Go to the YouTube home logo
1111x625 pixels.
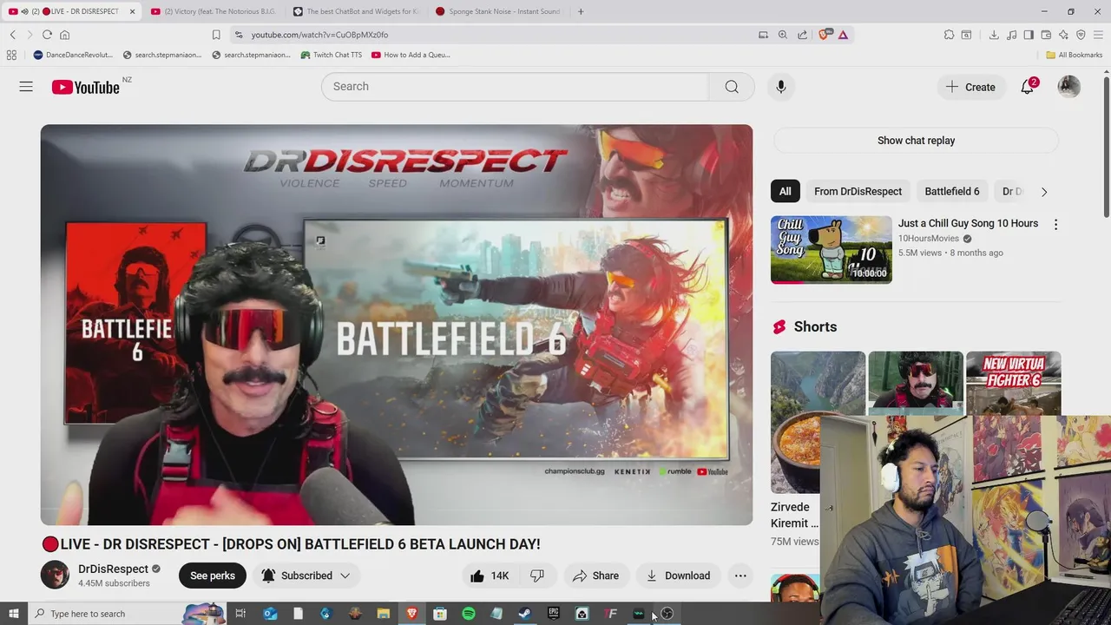[85, 87]
